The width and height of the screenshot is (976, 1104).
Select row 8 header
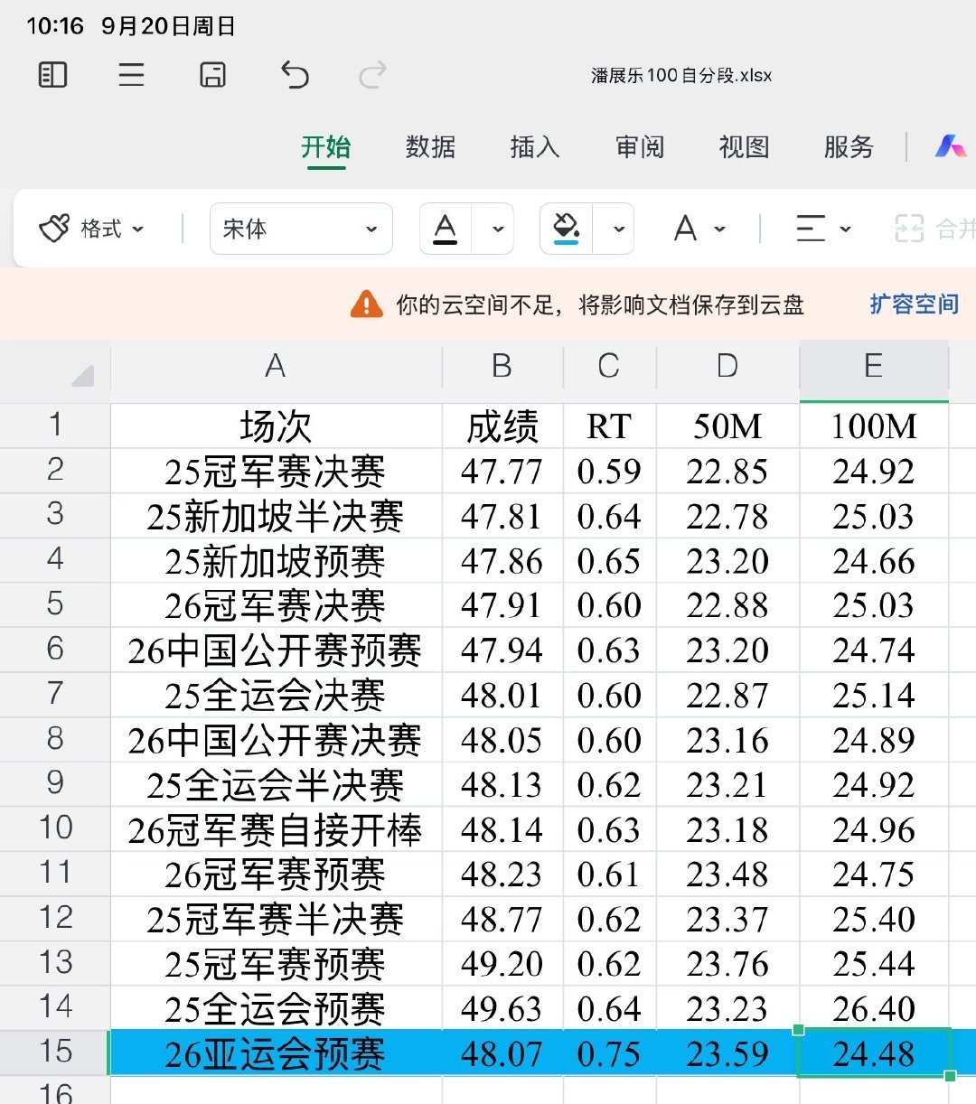click(55, 739)
